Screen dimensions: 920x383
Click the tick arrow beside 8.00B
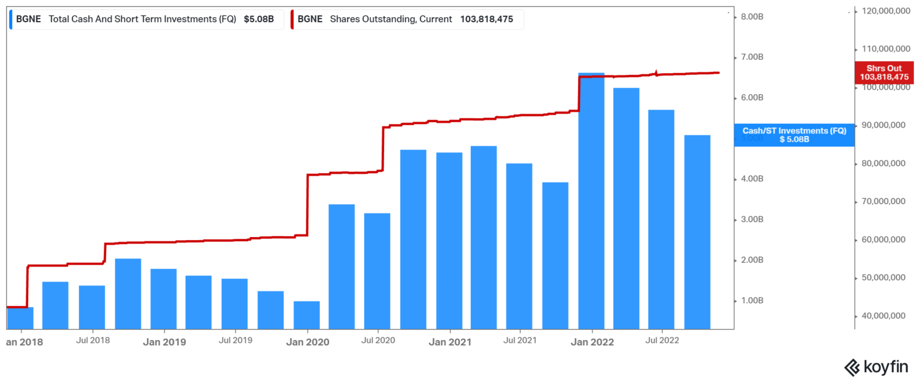pos(735,17)
